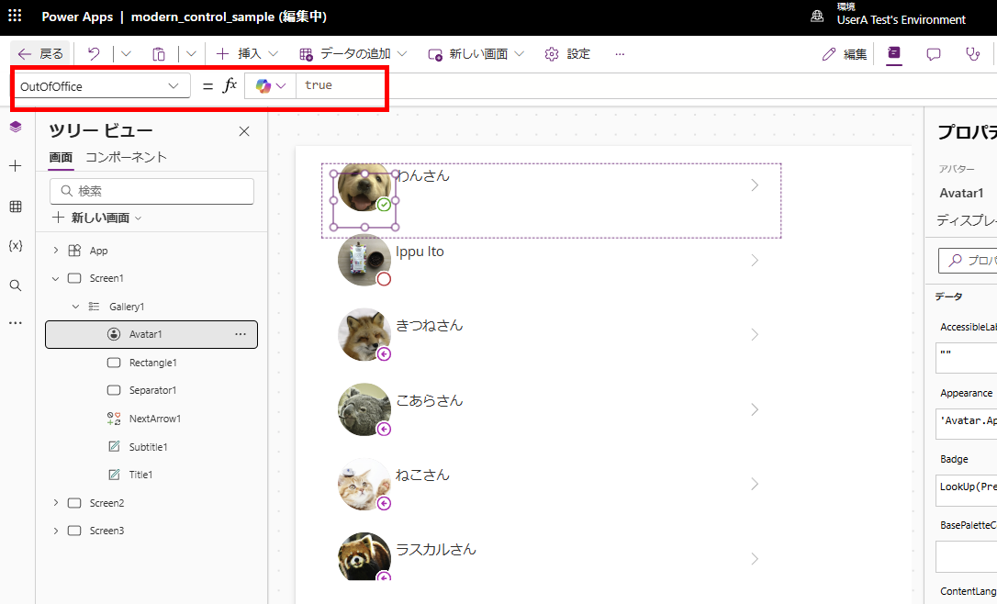
Task: Open the tree view panel icon in left rail
Action: pyautogui.click(x=14, y=127)
